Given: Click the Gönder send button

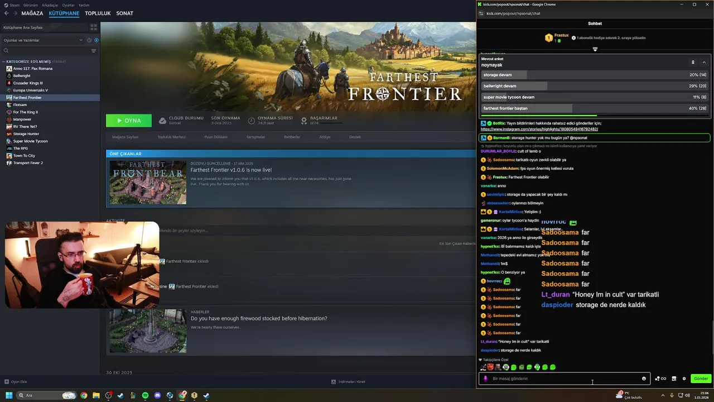Looking at the screenshot, I should click(701, 379).
